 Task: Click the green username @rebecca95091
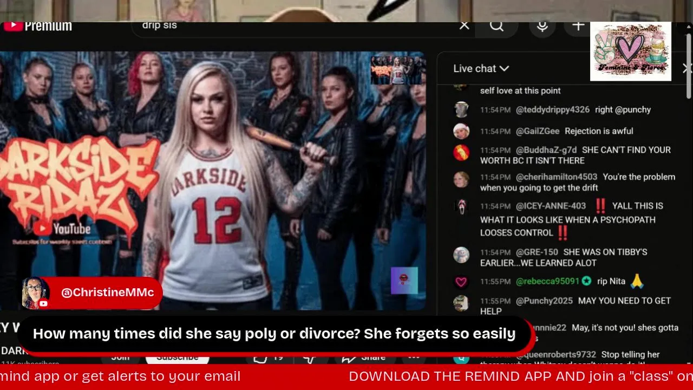coord(548,282)
